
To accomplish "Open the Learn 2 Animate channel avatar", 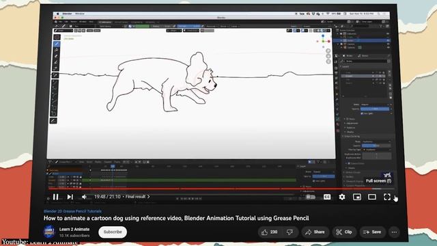I will point(49,232).
